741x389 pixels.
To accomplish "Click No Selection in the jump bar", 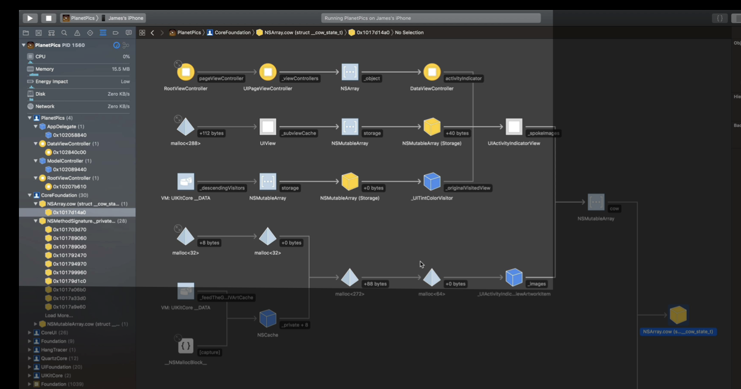I will click(409, 33).
